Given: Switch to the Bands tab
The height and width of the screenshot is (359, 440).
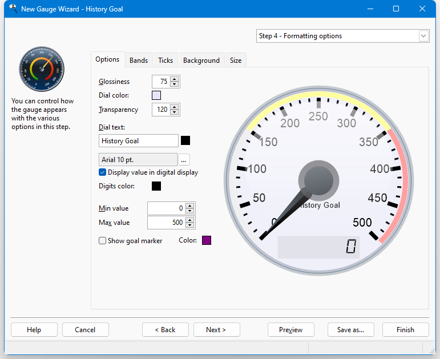Looking at the screenshot, I should (139, 60).
